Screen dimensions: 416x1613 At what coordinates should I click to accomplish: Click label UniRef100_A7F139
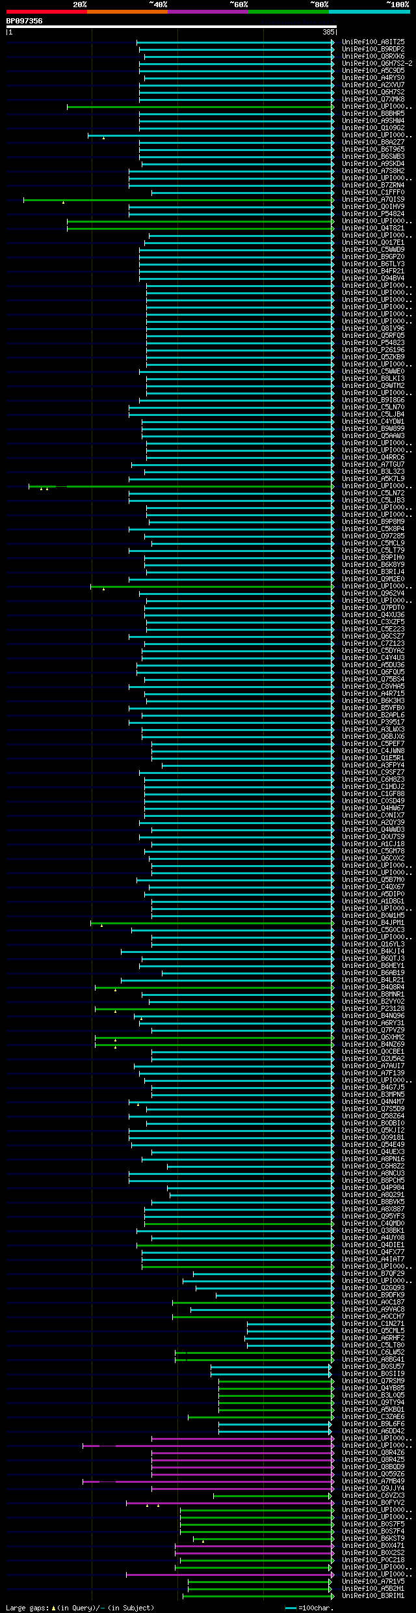[373, 1073]
